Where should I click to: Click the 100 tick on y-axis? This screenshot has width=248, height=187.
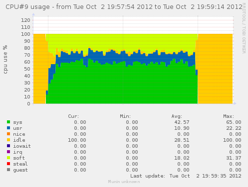[25, 34]
